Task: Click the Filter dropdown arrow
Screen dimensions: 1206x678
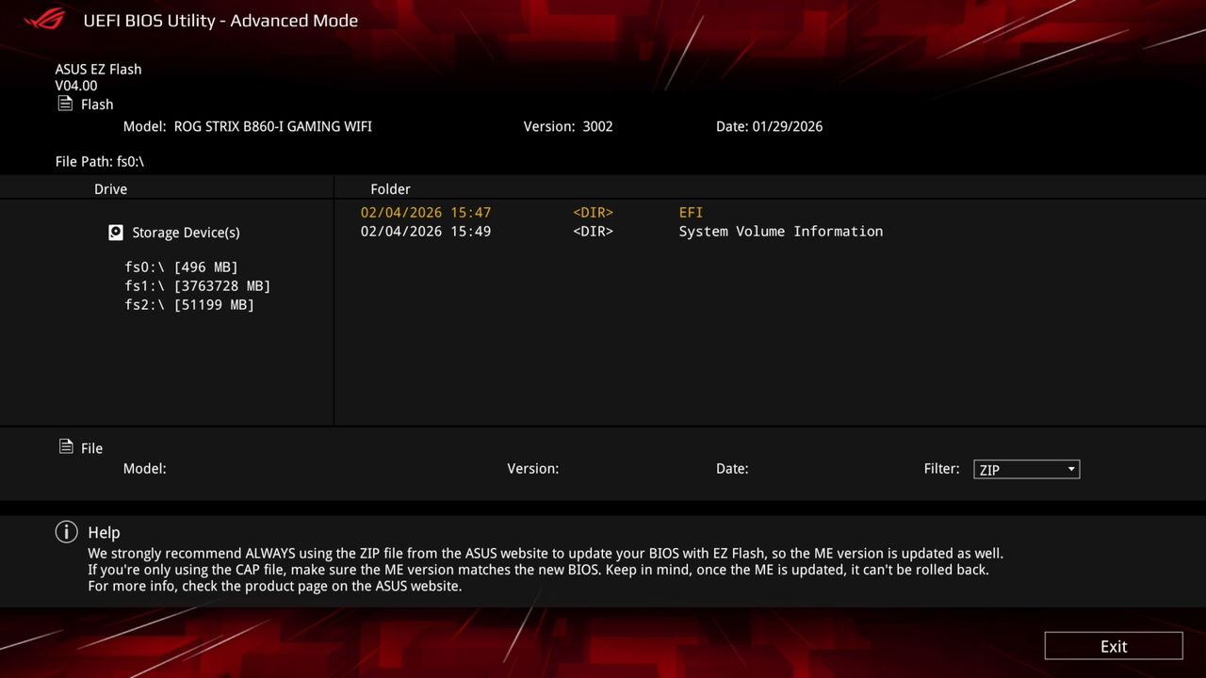Action: point(1070,469)
